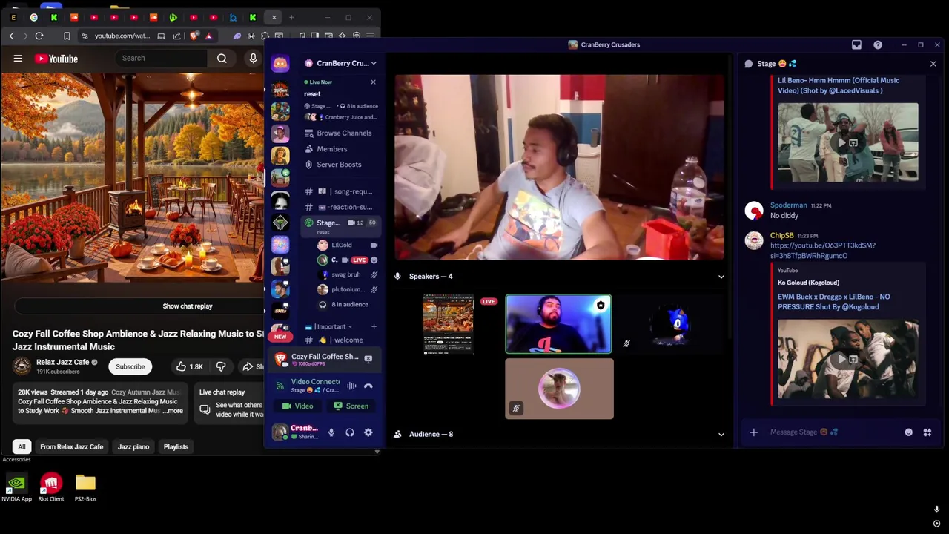Viewport: 949px width, 534px height.
Task: Open the Riot Client desktop shortcut
Action: pyautogui.click(x=50, y=488)
